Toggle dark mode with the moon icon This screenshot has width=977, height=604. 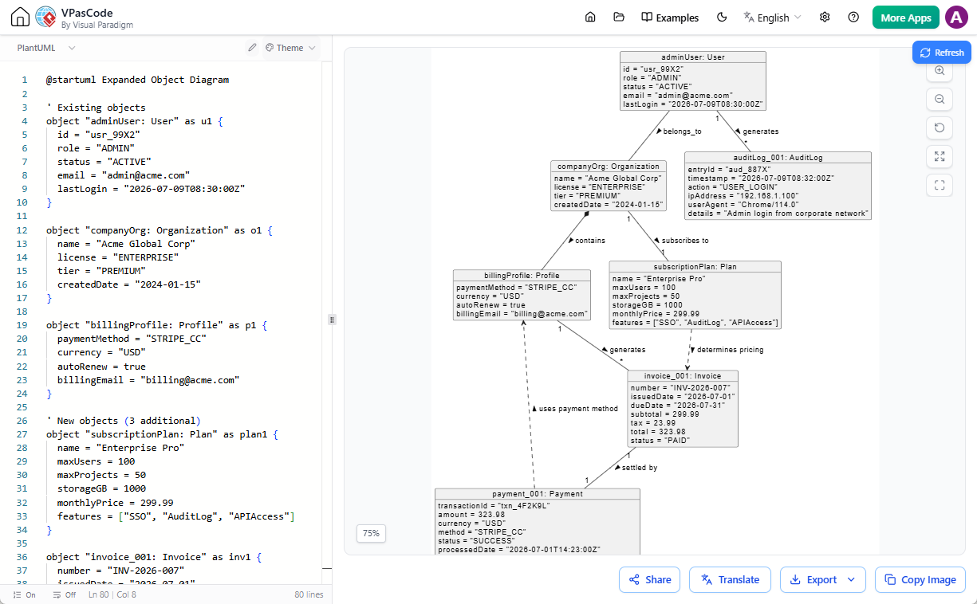(722, 18)
